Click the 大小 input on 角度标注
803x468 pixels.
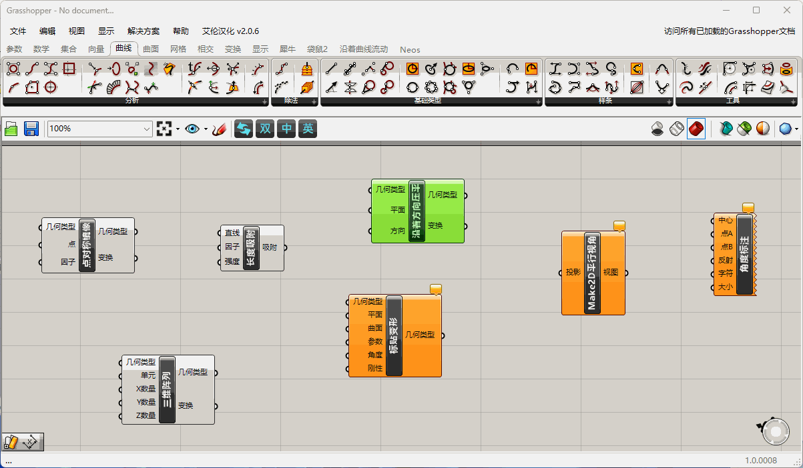coord(726,287)
